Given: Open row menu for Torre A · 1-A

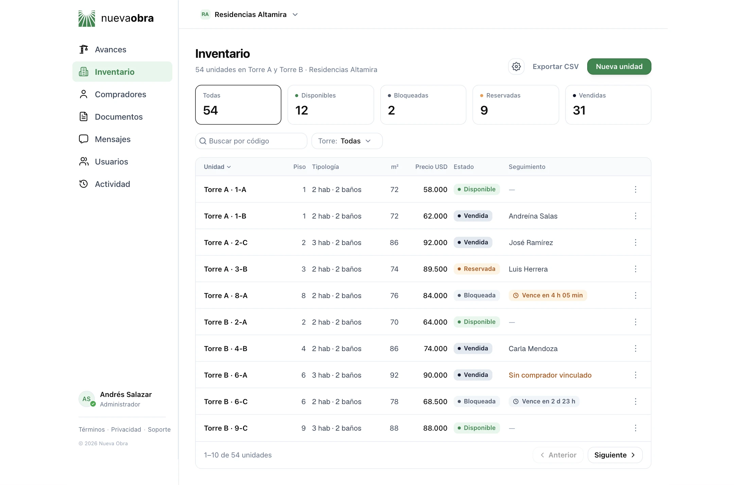Looking at the screenshot, I should point(635,189).
